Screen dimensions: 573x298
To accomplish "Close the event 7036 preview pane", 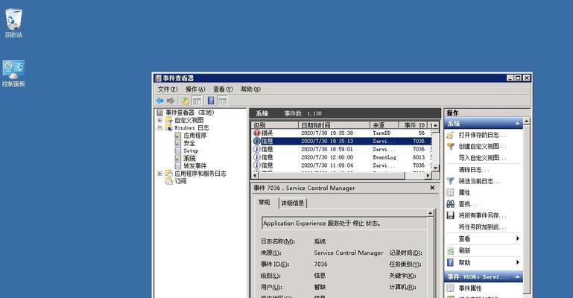I will click(x=432, y=188).
